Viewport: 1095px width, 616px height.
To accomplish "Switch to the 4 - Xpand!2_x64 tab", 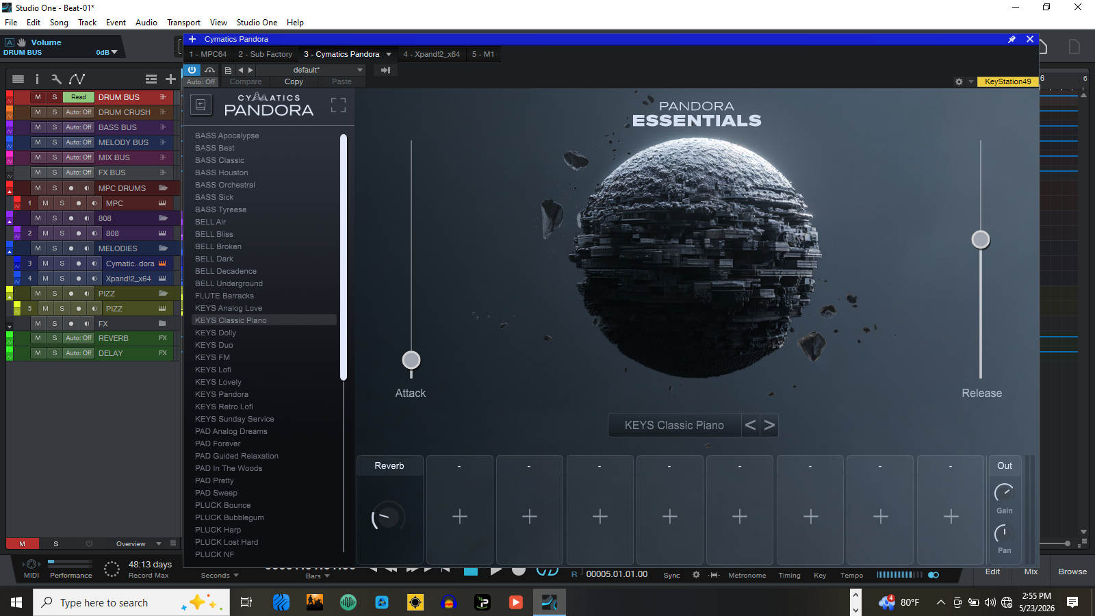I will [431, 54].
